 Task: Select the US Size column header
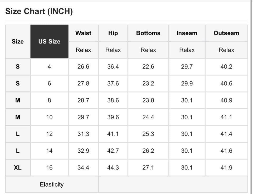tap(49, 41)
